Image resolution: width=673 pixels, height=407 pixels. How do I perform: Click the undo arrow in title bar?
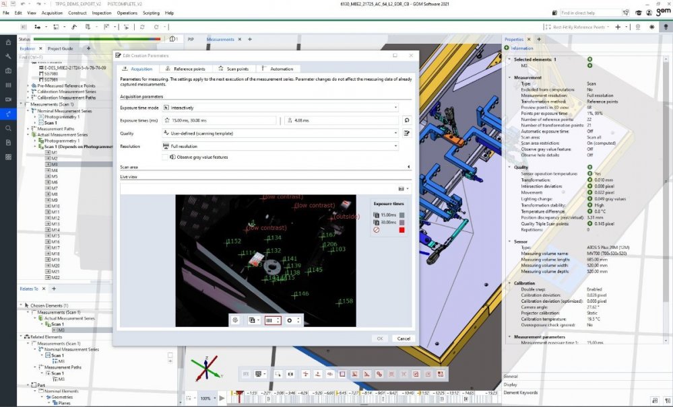[x=22, y=4]
